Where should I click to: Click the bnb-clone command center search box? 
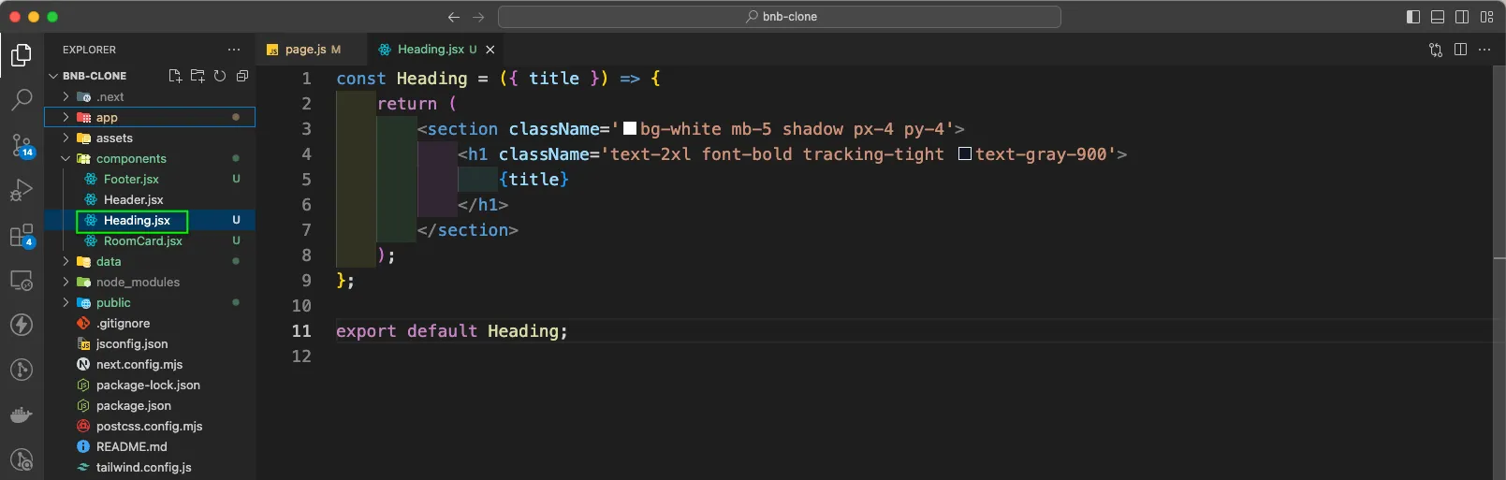(780, 17)
